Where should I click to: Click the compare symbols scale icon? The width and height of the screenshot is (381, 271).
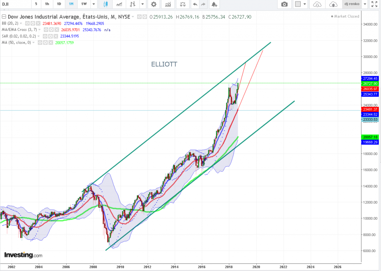click(182, 4)
